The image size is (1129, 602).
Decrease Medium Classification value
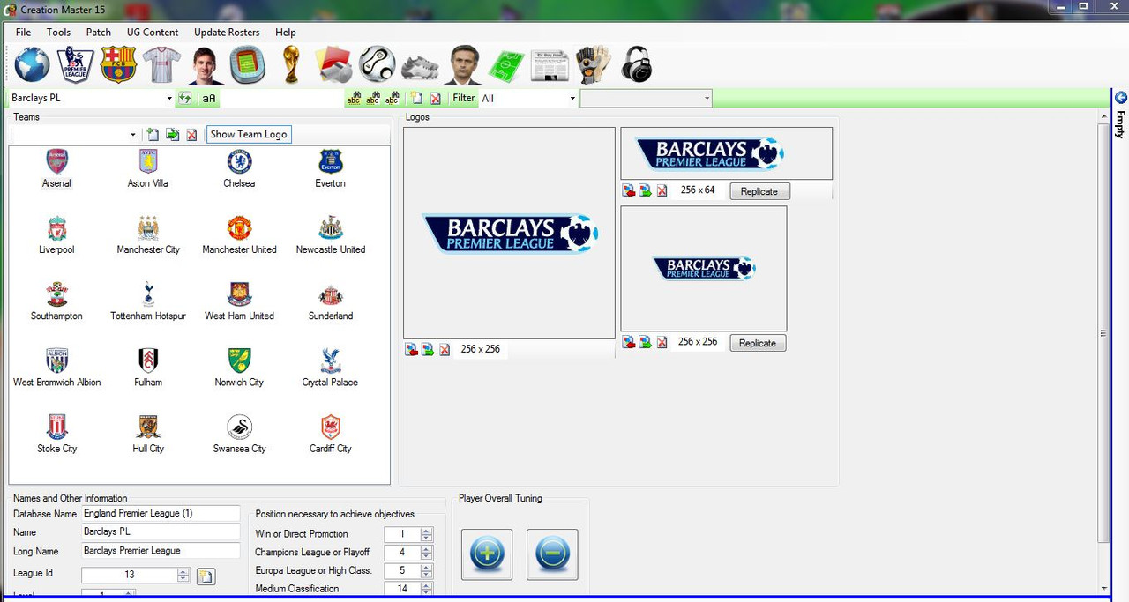(427, 592)
